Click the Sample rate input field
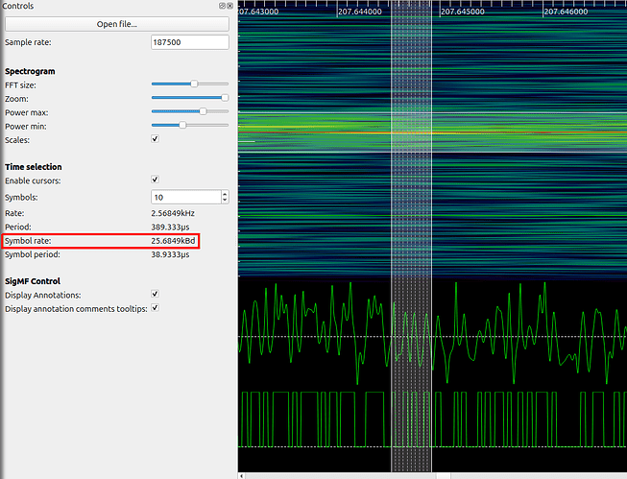This screenshot has width=627, height=479. click(190, 42)
